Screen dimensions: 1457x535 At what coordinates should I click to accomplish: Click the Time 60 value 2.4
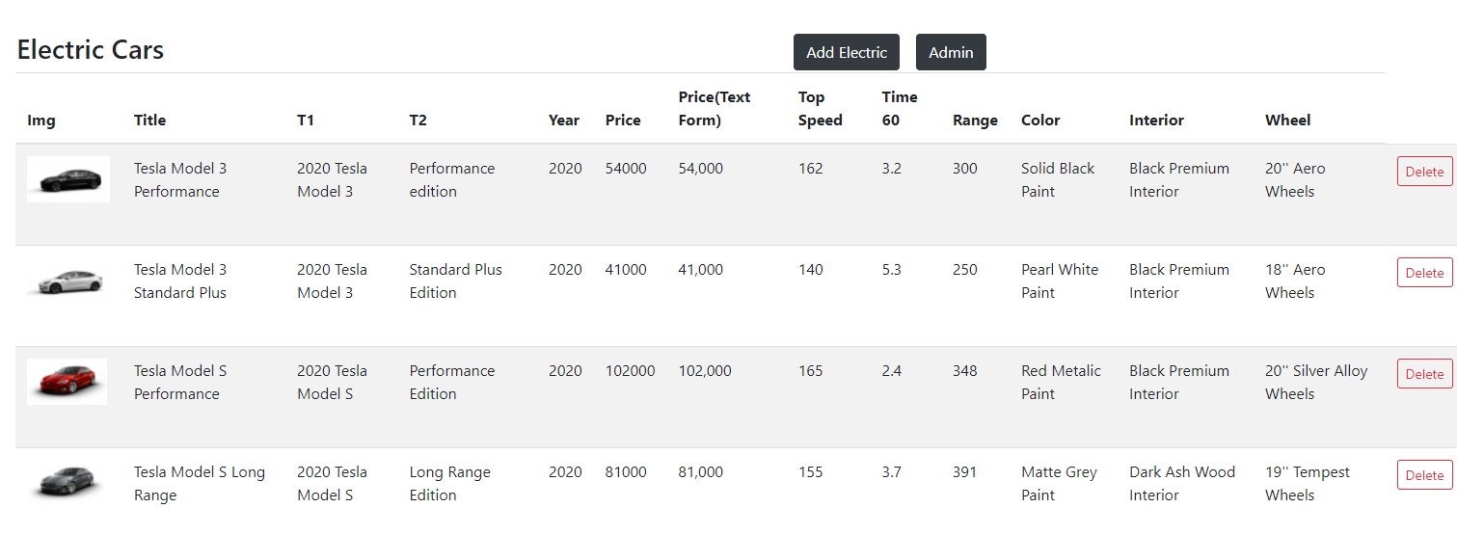[x=892, y=370]
